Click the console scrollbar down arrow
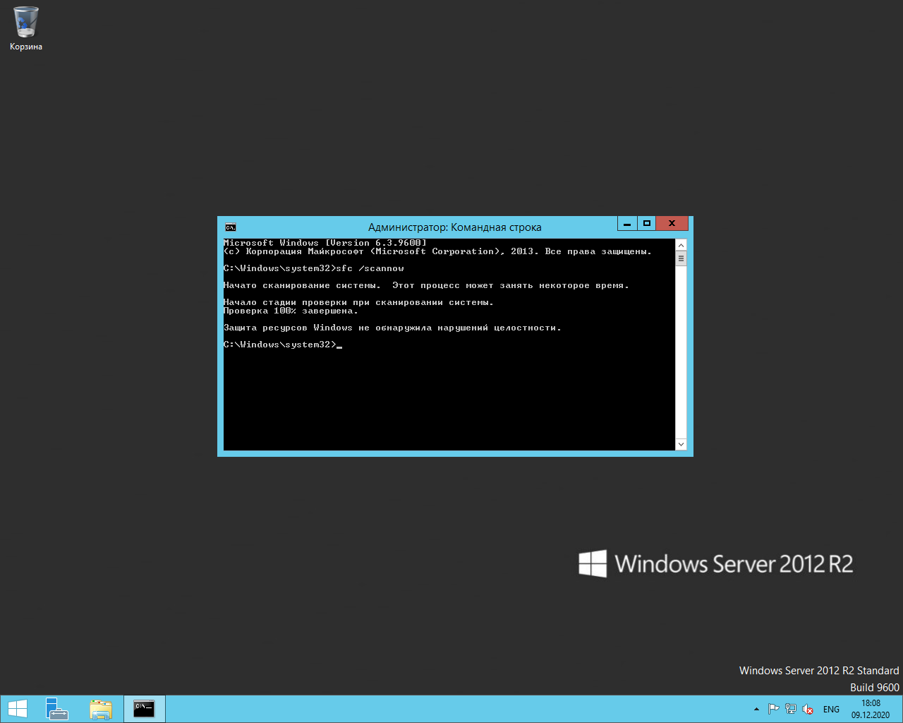 coord(681,444)
